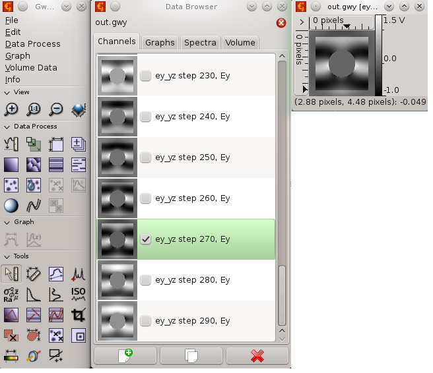The height and width of the screenshot is (373, 433).
Task: Click the ey_yz step 250 thumbnail
Action: (117, 158)
